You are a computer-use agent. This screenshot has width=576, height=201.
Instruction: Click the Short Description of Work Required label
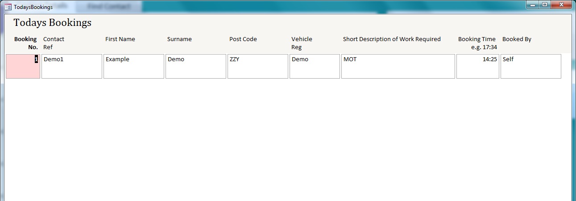pyautogui.click(x=392, y=39)
